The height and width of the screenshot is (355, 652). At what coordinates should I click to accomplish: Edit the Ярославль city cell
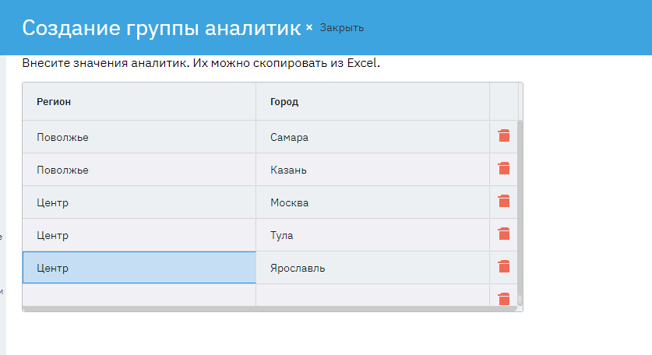pos(372,268)
